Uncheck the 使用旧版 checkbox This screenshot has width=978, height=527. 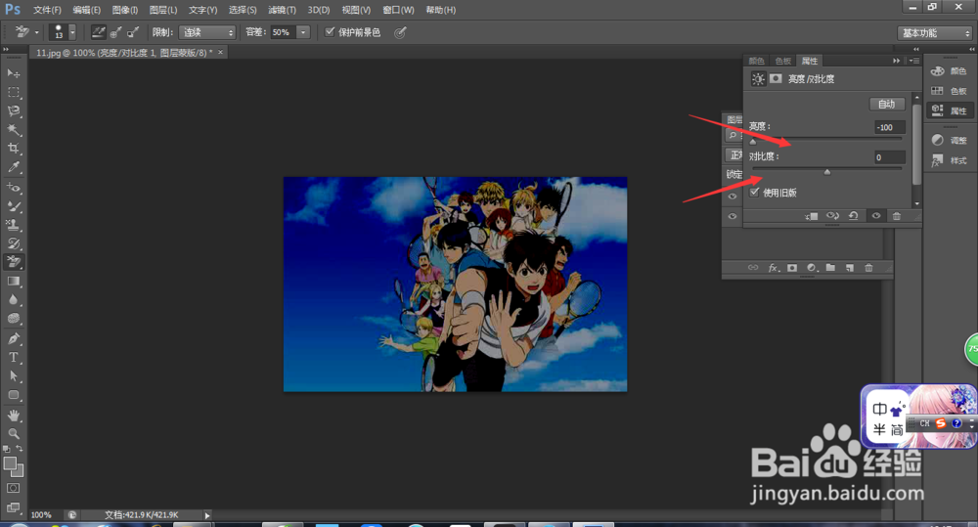(x=755, y=192)
